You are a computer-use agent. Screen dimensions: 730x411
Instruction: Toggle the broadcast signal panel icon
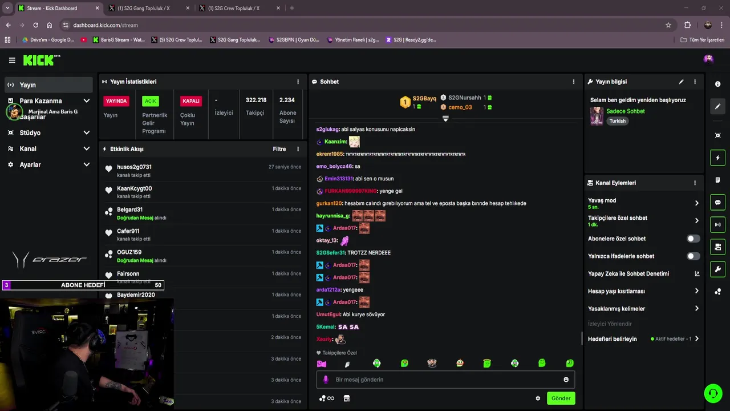tap(717, 224)
